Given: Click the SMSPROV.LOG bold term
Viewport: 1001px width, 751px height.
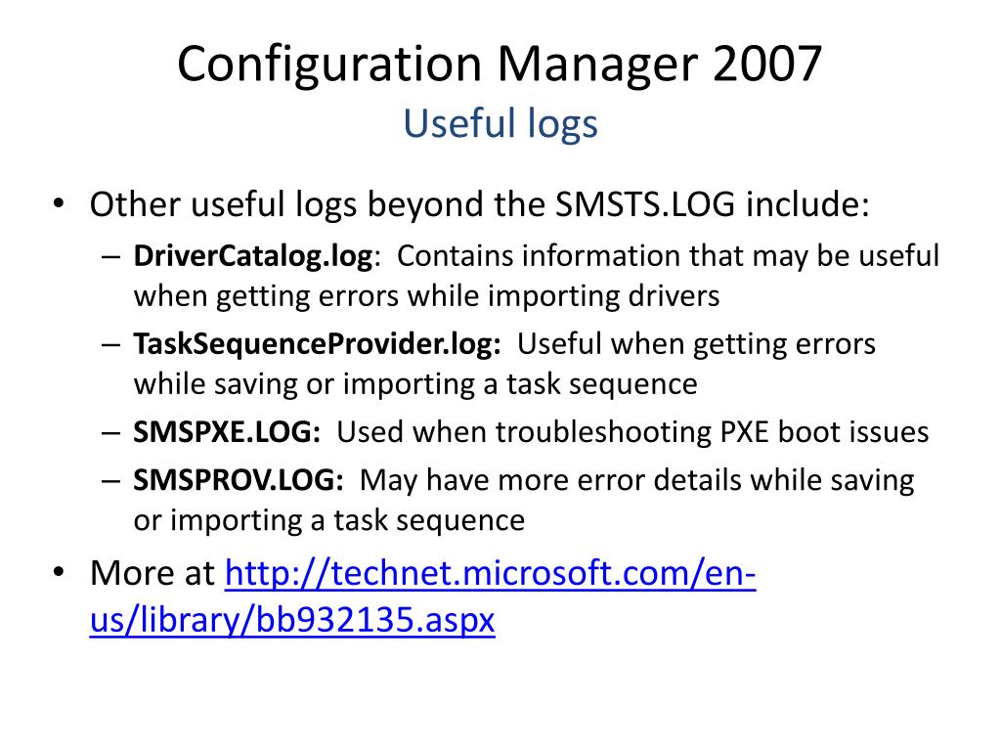Looking at the screenshot, I should (x=239, y=480).
